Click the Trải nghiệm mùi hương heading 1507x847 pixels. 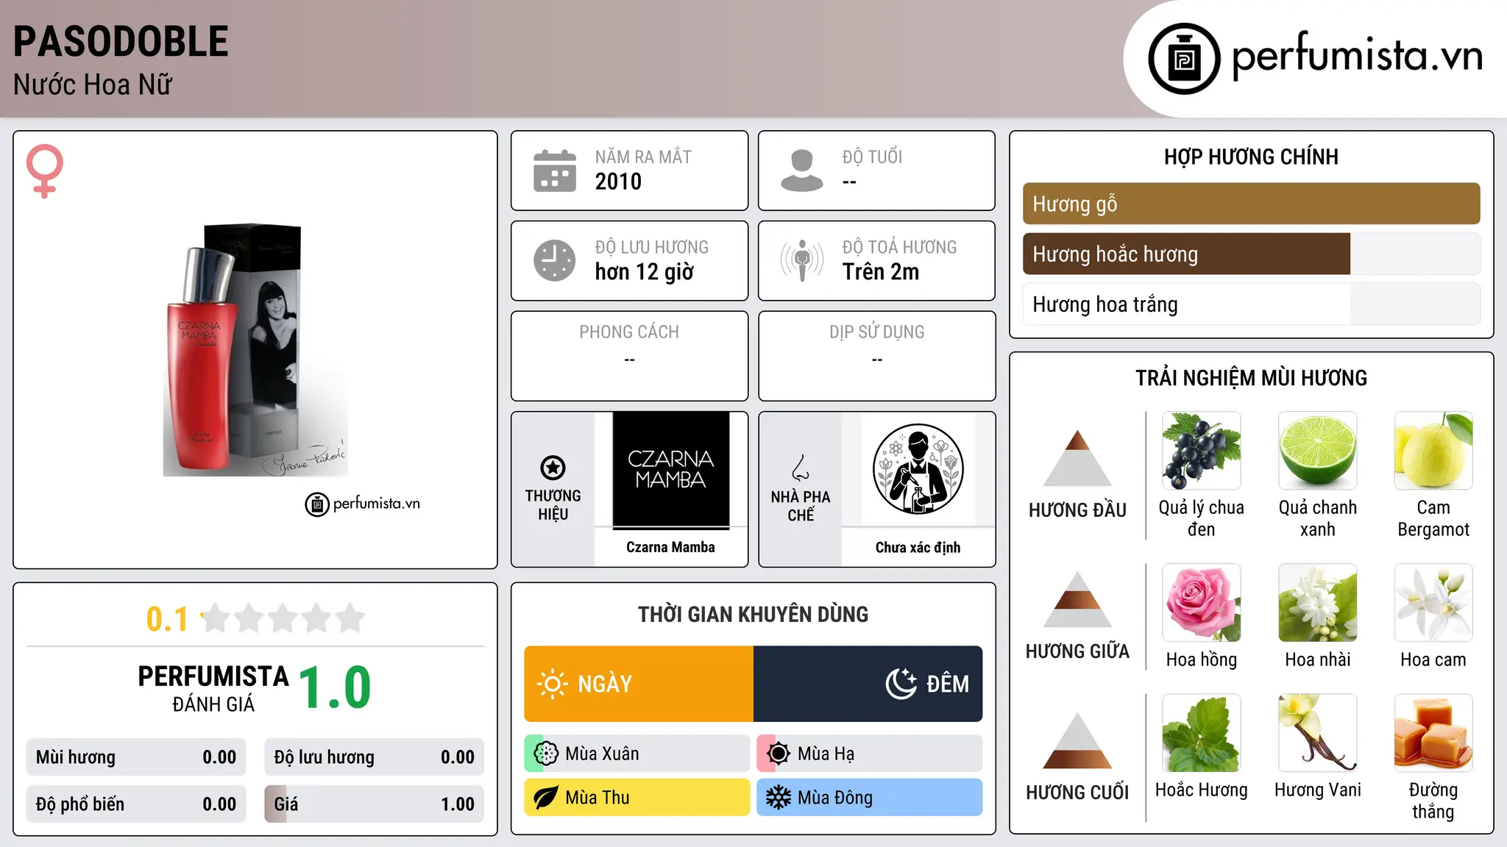pyautogui.click(x=1251, y=378)
